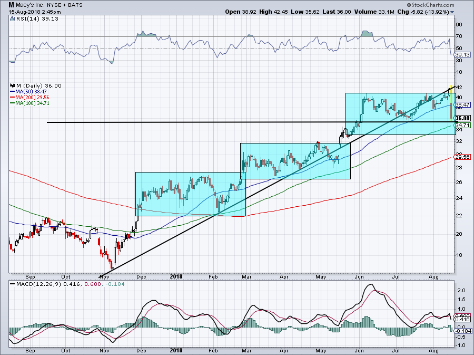This screenshot has height=355, width=474.
Task: Click the RSI(14) 39.13 legend label
Action: click(x=37, y=18)
